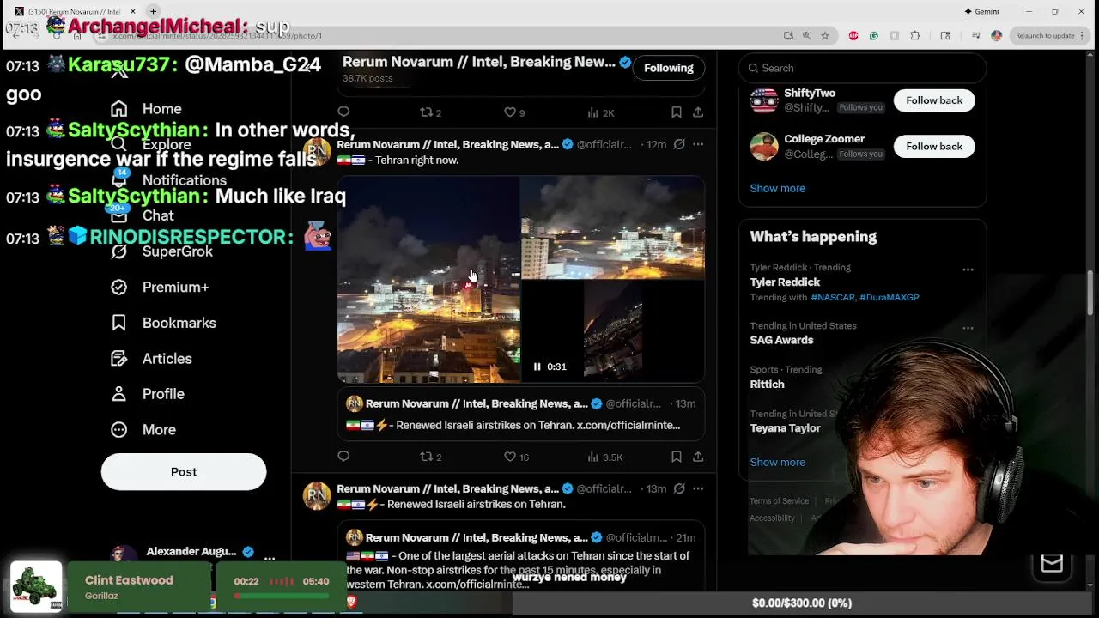Reply to the post with 9 likes

[x=343, y=112]
